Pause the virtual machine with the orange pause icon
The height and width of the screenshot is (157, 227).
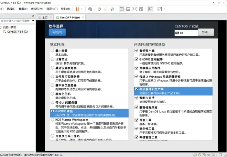[x=77, y=9]
